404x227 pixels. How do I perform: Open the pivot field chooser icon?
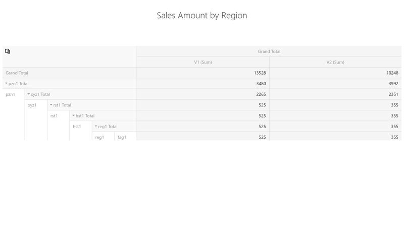pos(8,51)
